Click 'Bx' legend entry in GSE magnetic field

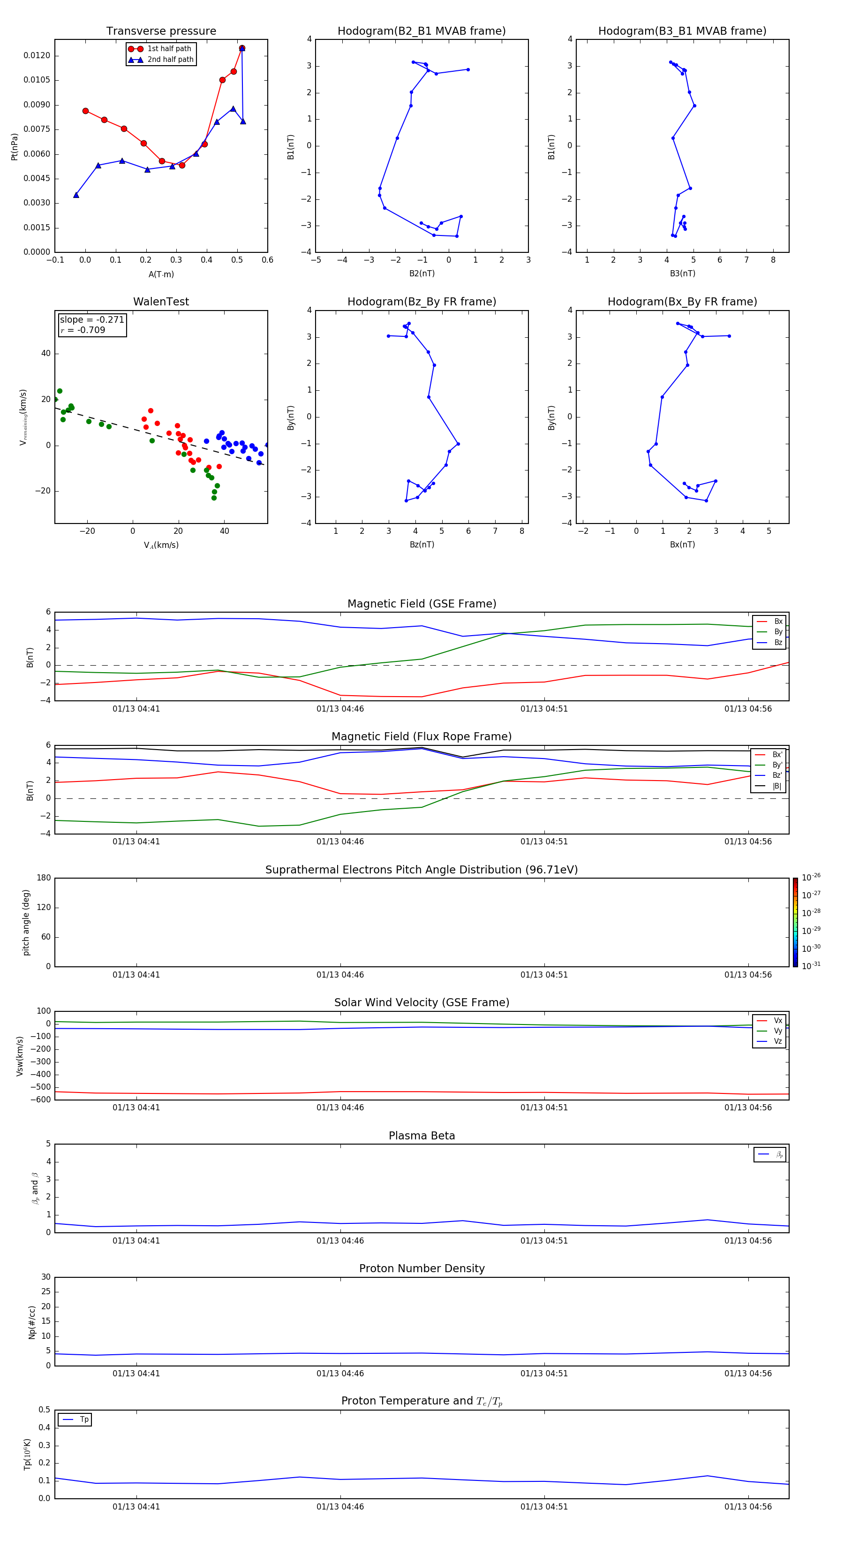pyautogui.click(x=770, y=622)
